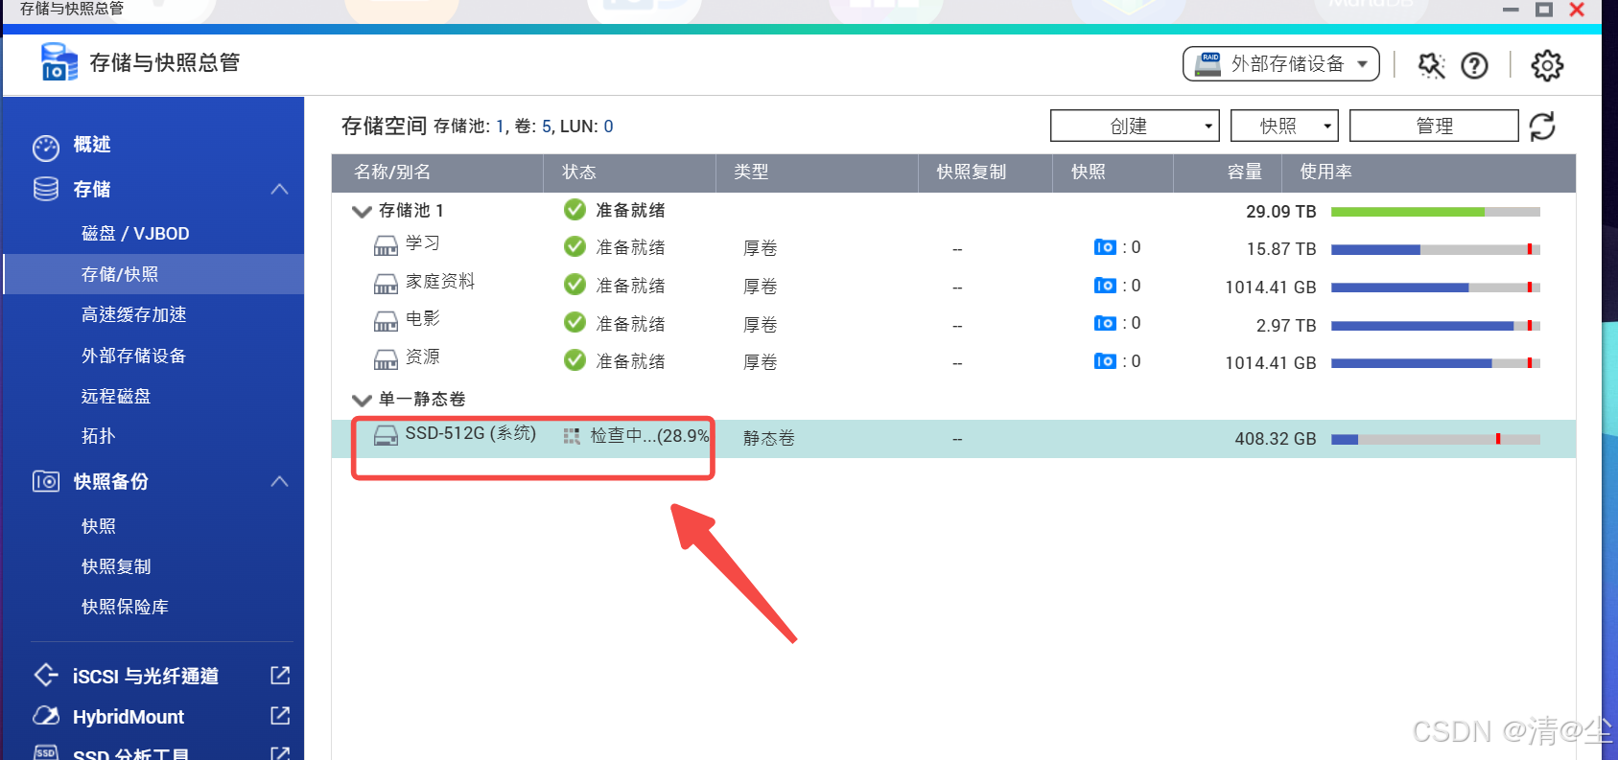Click the Snapshot Backup camera icon
This screenshot has width=1618, height=760.
pyautogui.click(x=46, y=481)
